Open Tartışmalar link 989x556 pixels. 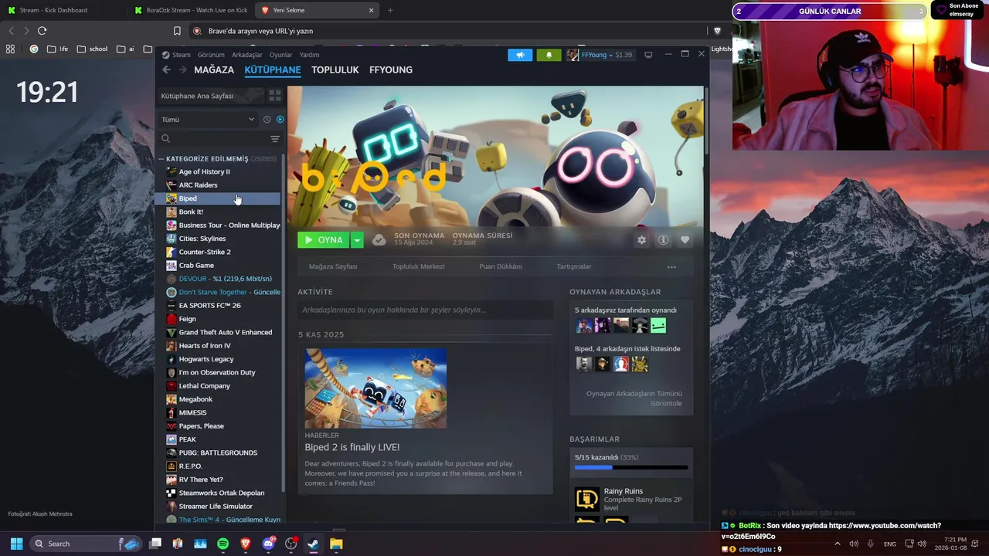click(x=574, y=266)
